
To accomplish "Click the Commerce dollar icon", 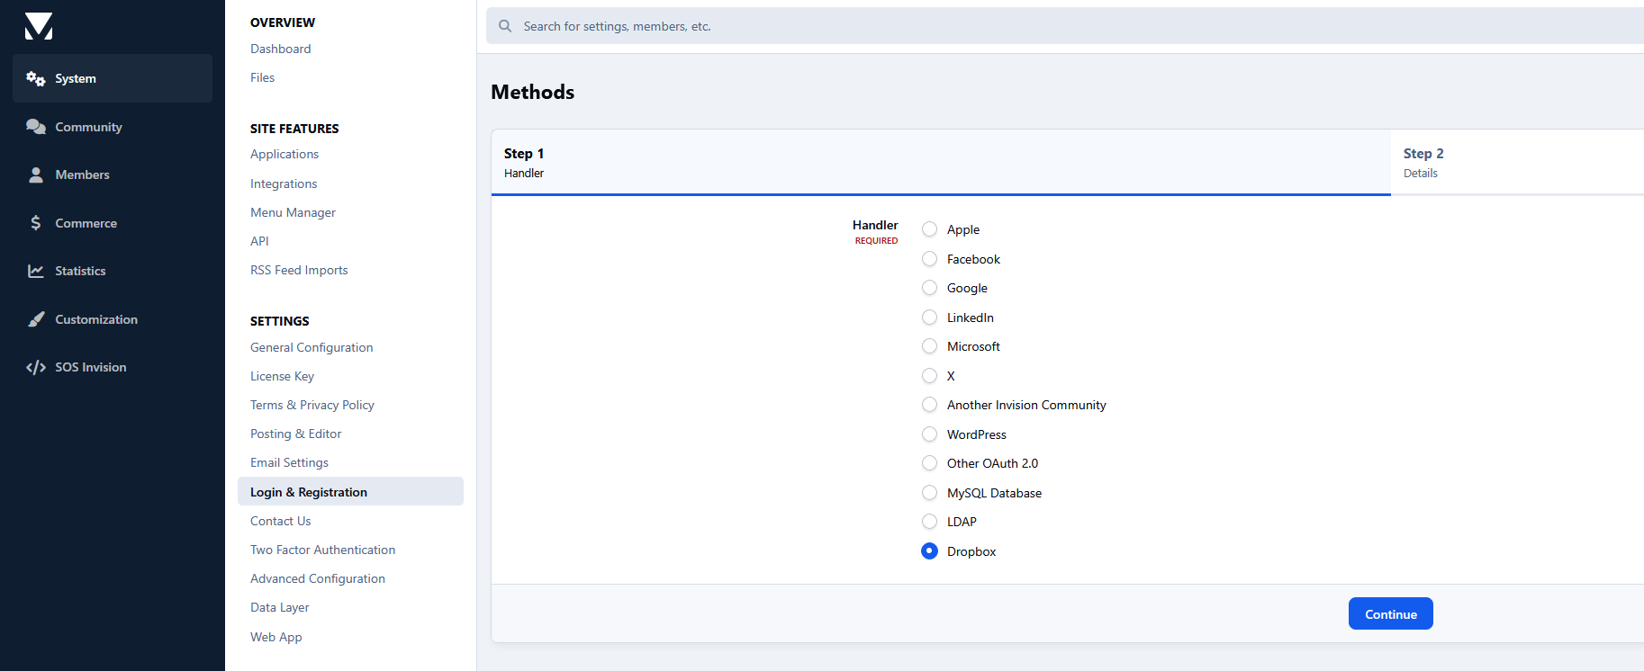I will (36, 223).
